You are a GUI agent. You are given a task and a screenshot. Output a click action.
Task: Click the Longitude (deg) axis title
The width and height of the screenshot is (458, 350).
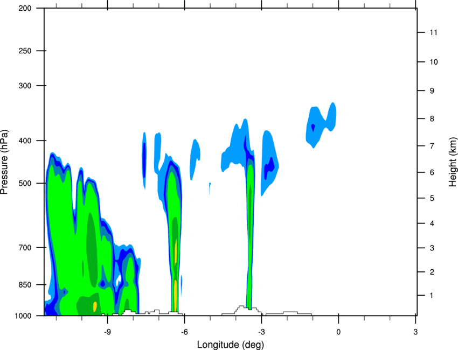pyautogui.click(x=231, y=345)
